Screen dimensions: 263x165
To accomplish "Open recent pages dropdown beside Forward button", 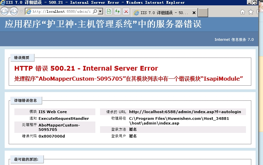I will 21,11.
